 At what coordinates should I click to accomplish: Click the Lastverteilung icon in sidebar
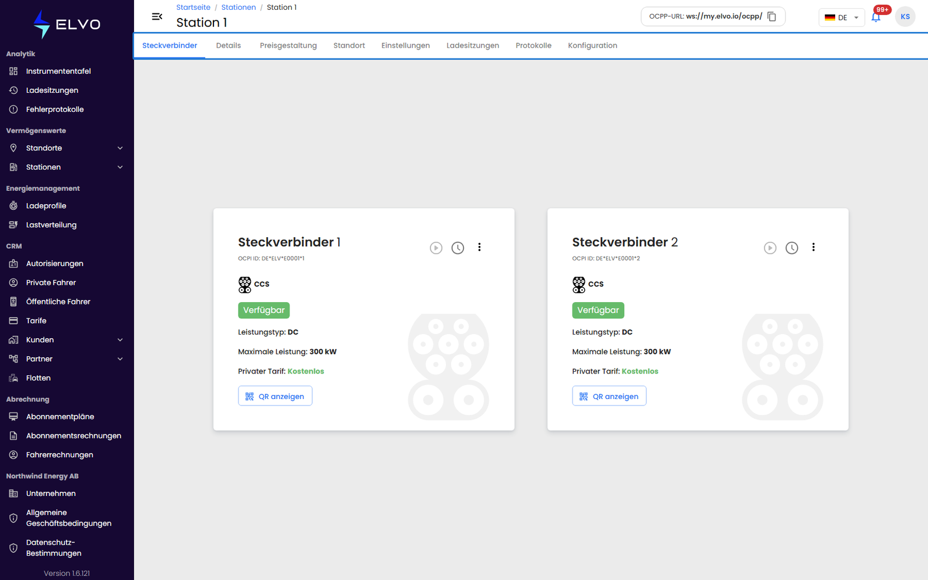(x=13, y=225)
